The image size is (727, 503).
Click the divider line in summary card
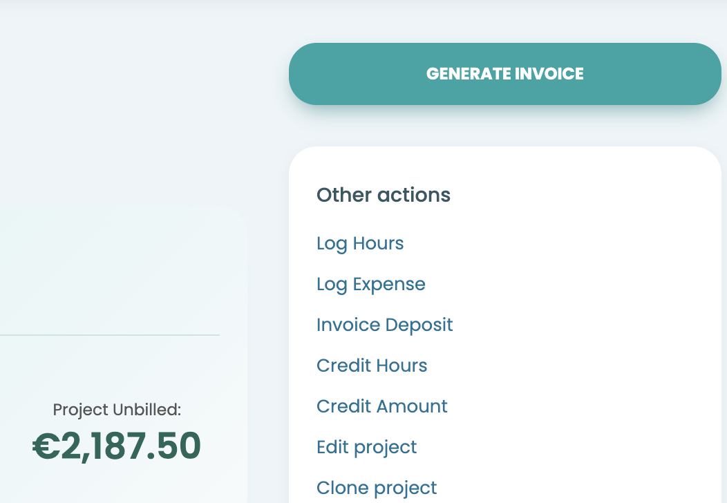(x=110, y=334)
